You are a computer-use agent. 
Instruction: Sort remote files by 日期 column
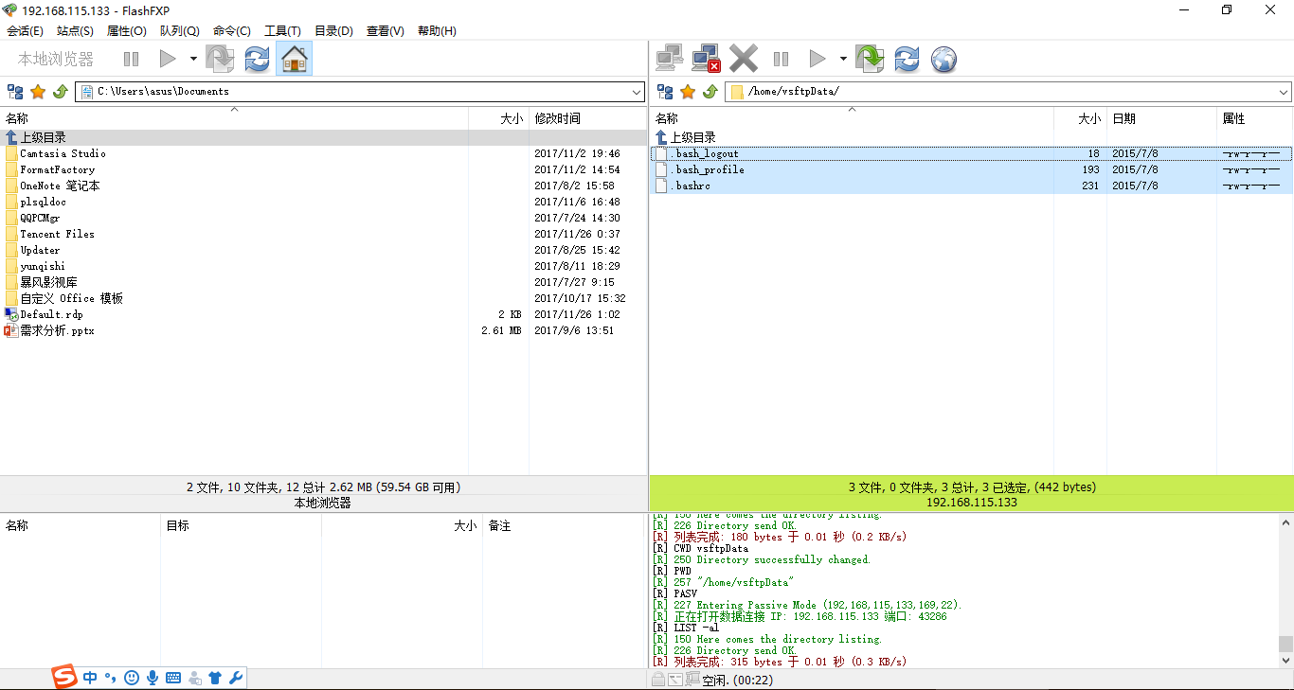1161,118
